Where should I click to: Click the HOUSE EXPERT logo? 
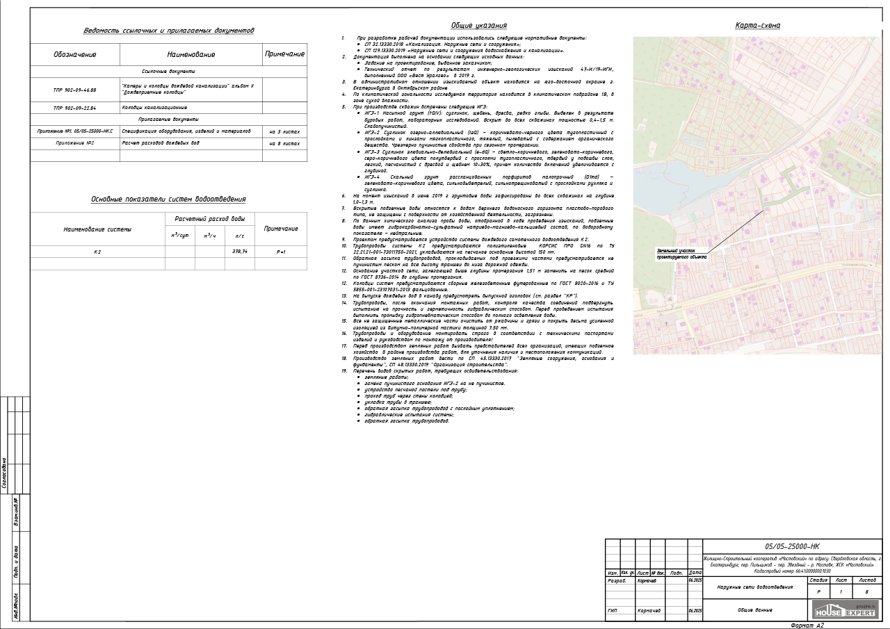coord(845,610)
